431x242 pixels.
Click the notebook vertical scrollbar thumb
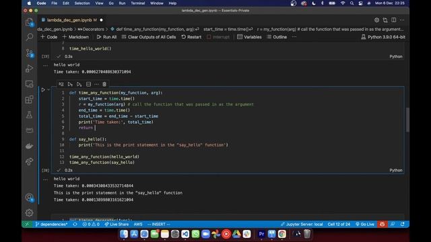click(x=407, y=120)
